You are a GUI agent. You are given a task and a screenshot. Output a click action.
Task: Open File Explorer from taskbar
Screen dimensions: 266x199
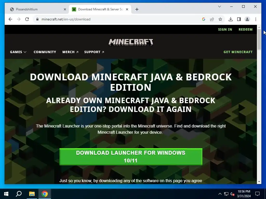pyautogui.click(x=32, y=194)
